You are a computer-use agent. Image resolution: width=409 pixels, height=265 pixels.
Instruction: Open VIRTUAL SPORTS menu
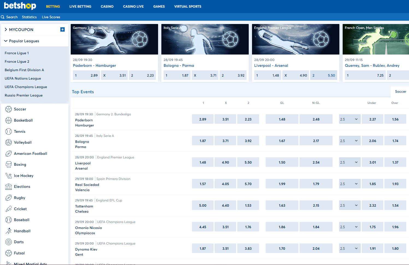(188, 7)
